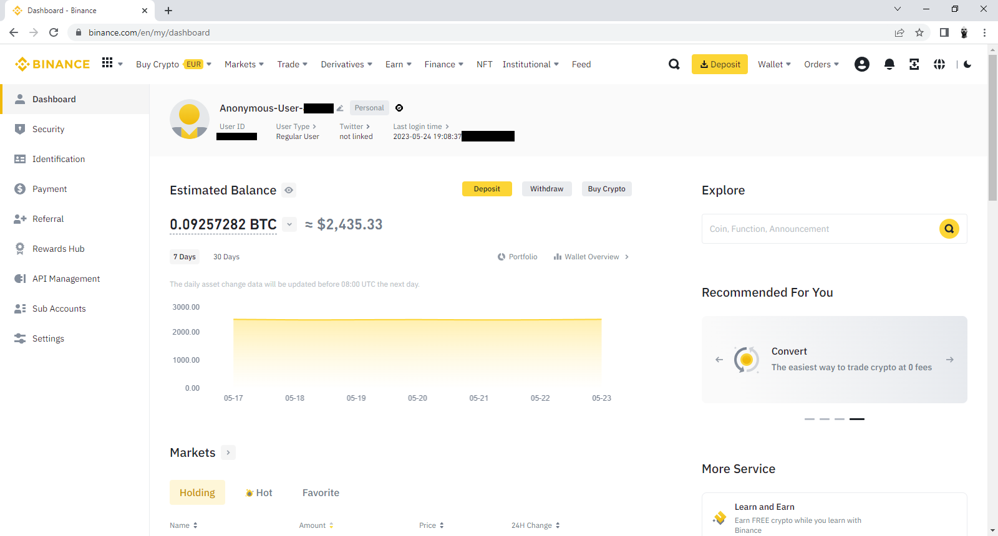The image size is (998, 536).
Task: Expand the Earn dropdown
Action: coord(399,64)
